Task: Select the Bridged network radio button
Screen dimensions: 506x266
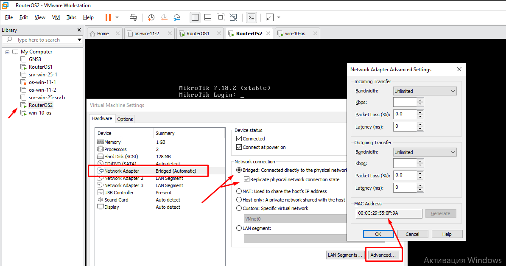Action: click(x=239, y=170)
